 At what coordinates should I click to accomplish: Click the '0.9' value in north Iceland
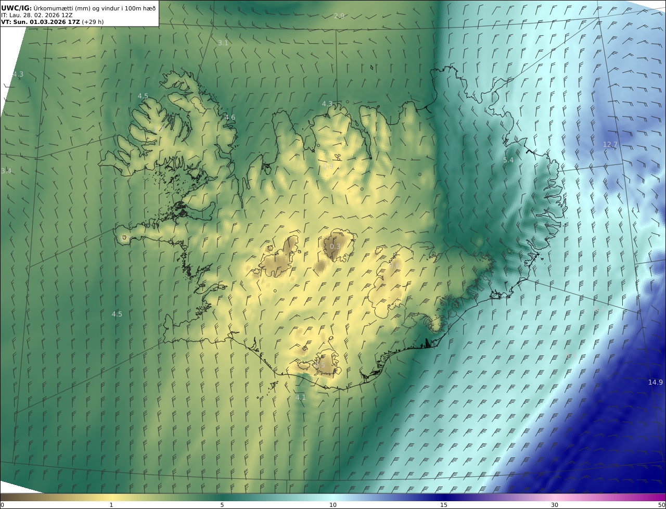(328, 166)
